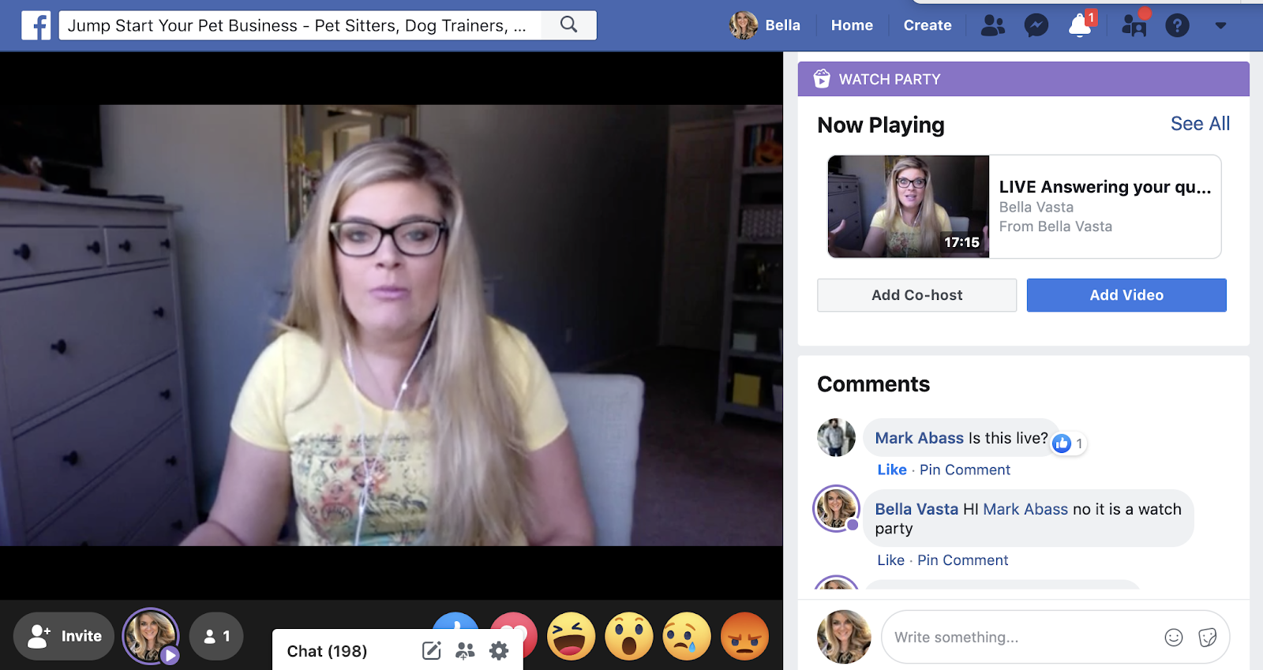
Task: Expand the account dropdown arrow
Action: [x=1220, y=26]
